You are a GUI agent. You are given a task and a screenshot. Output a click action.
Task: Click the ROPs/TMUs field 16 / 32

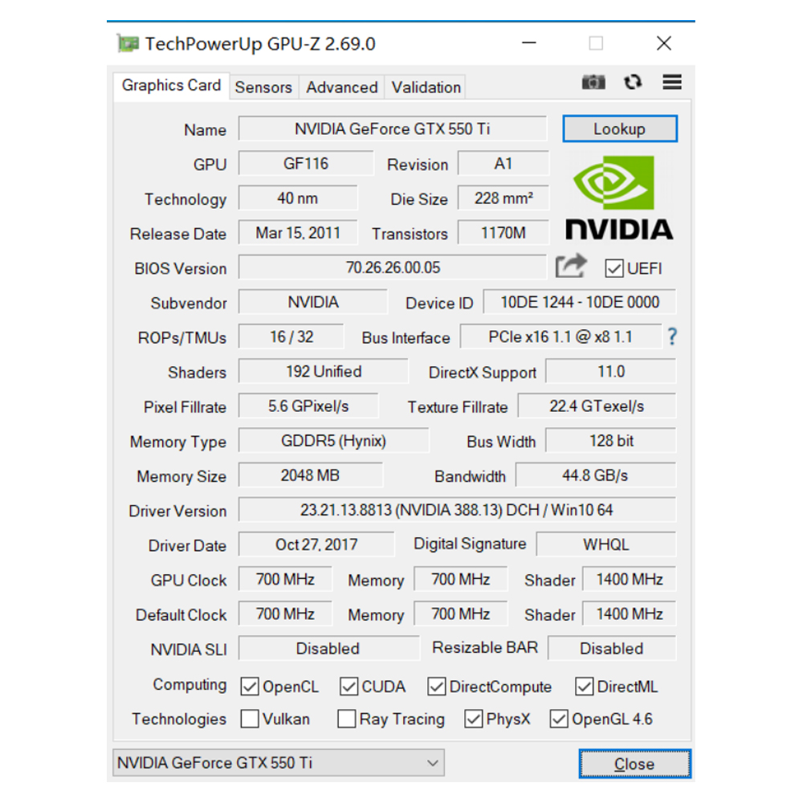click(291, 336)
